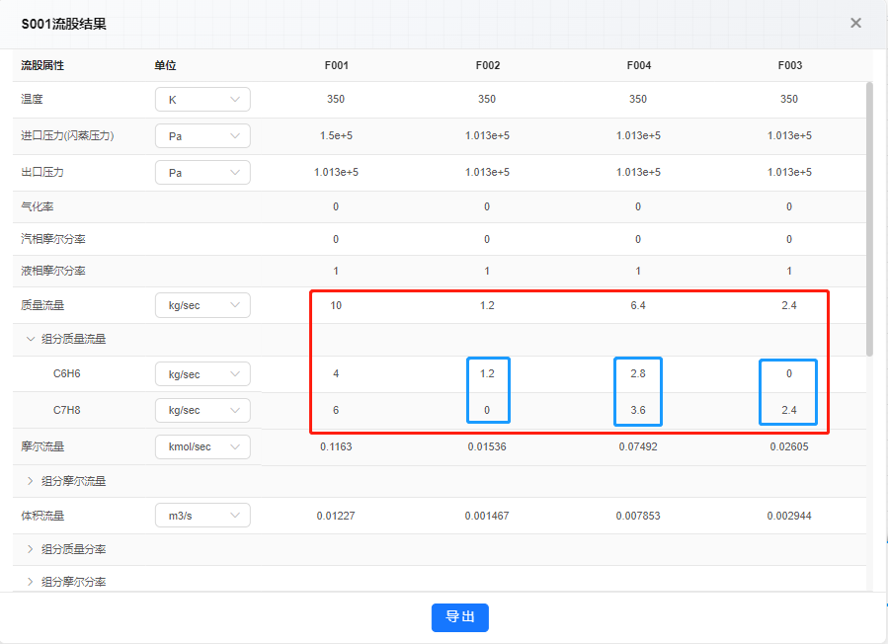Click the F003 column header
This screenshot has height=644, width=888.
coord(790,65)
